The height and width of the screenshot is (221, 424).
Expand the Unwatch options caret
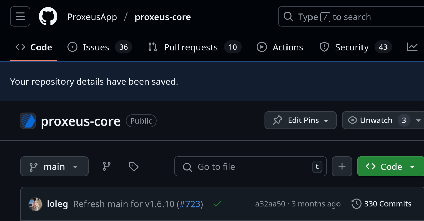tap(418, 120)
